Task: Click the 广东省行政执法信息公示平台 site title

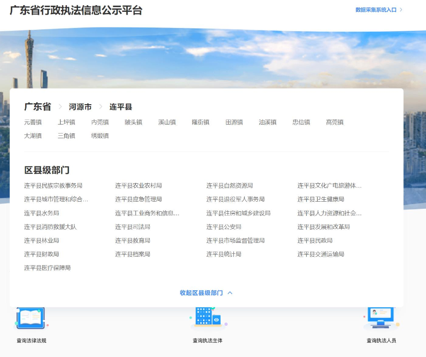Action: pos(76,10)
